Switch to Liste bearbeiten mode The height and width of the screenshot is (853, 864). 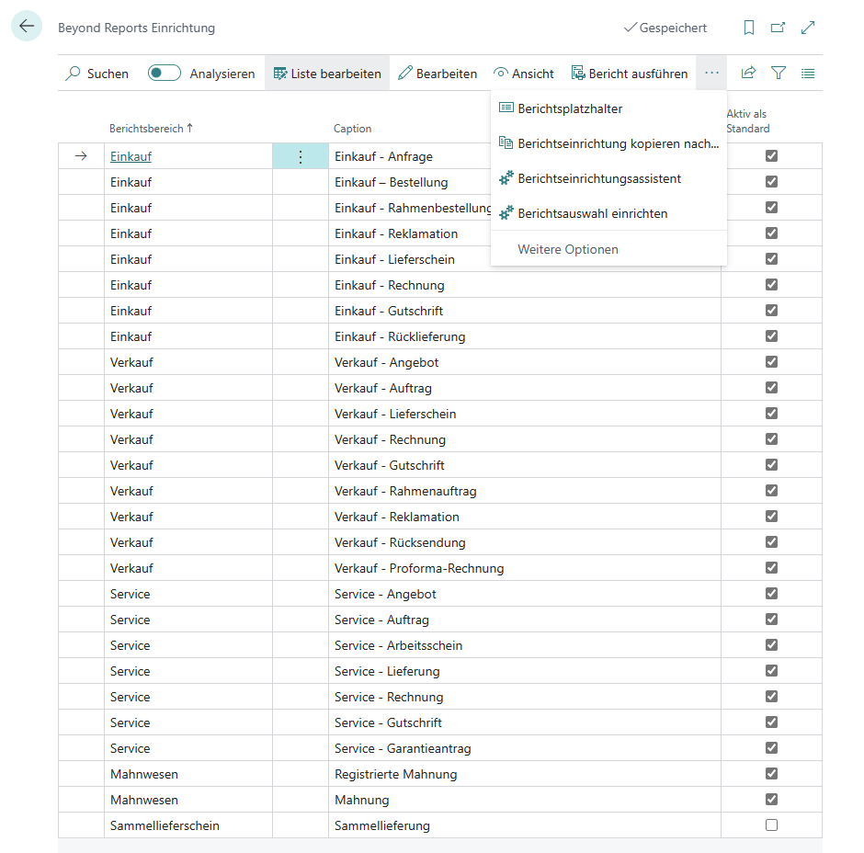326,73
